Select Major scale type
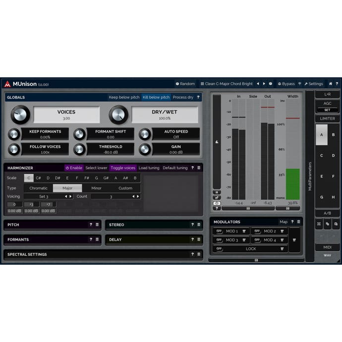This screenshot has height=342, width=342. (67, 188)
